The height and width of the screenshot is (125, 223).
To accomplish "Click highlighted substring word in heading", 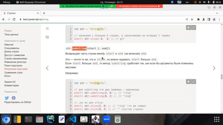I will point(79,48).
